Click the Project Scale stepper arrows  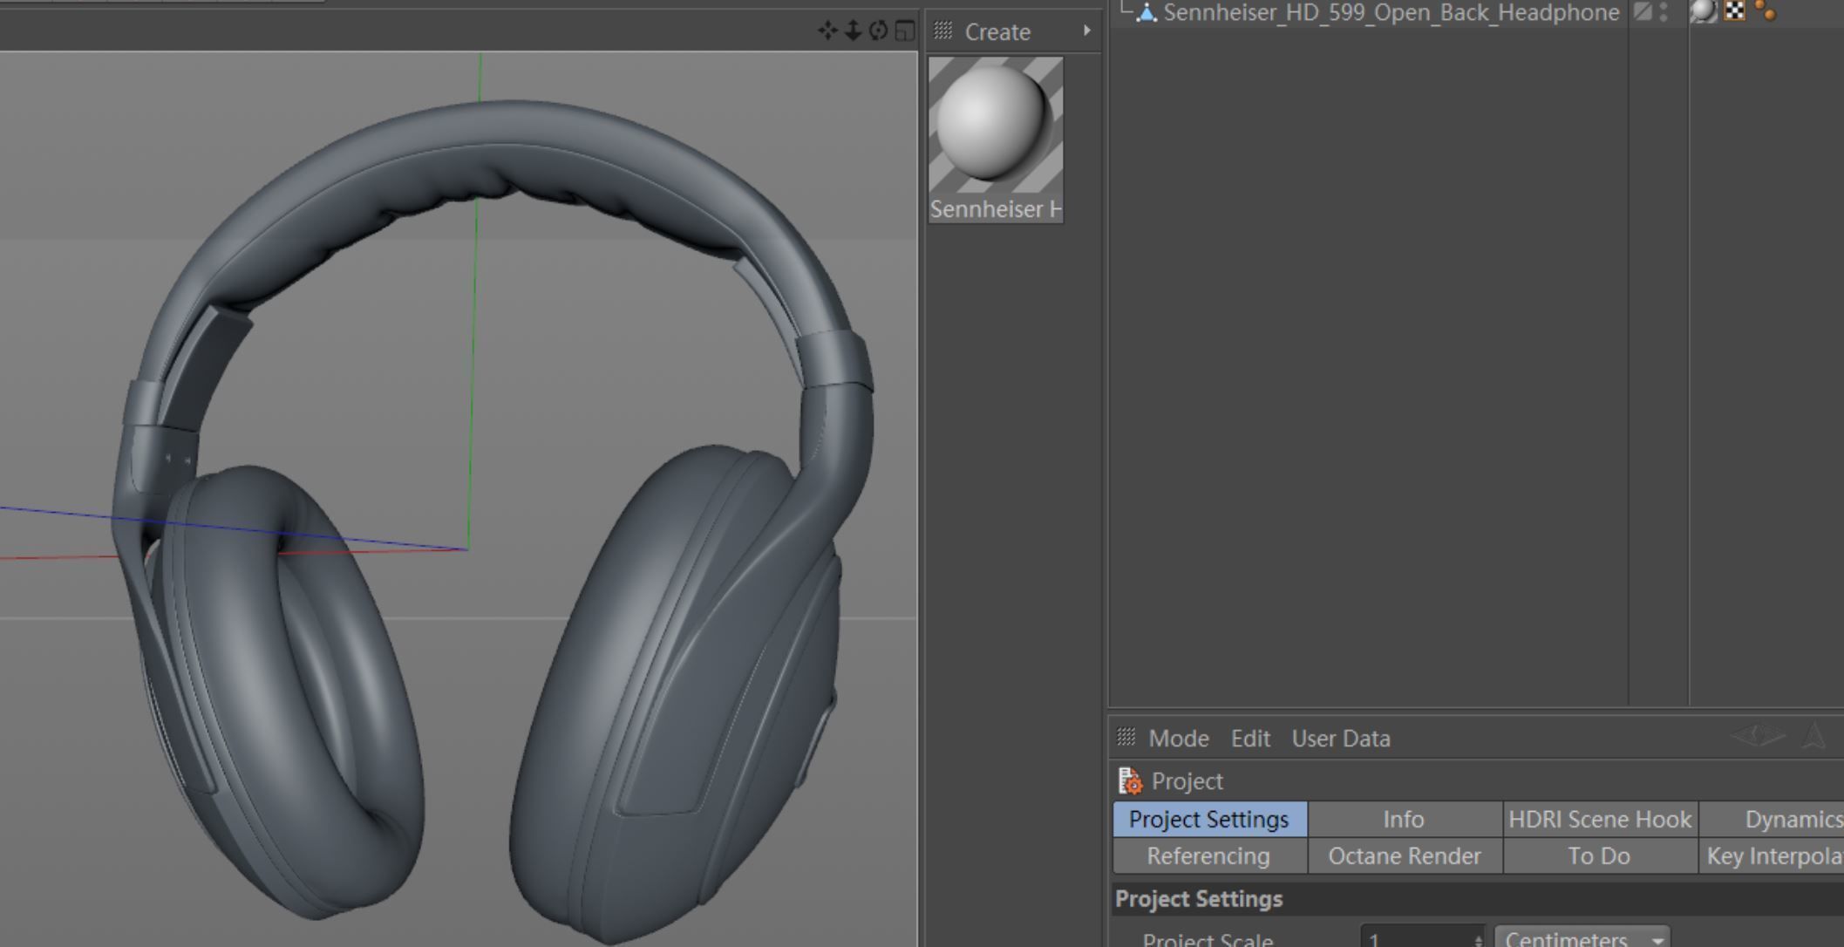point(1478,939)
